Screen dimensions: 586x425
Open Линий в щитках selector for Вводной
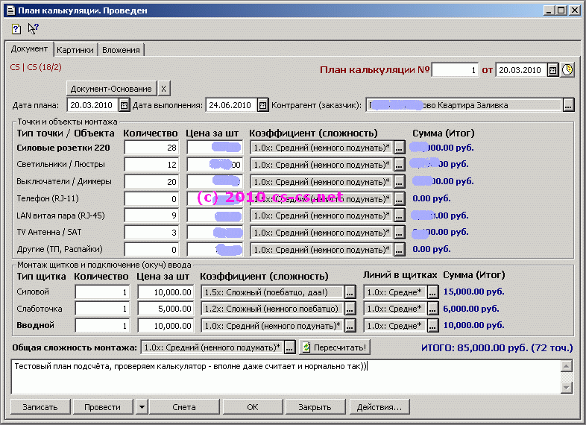432,326
